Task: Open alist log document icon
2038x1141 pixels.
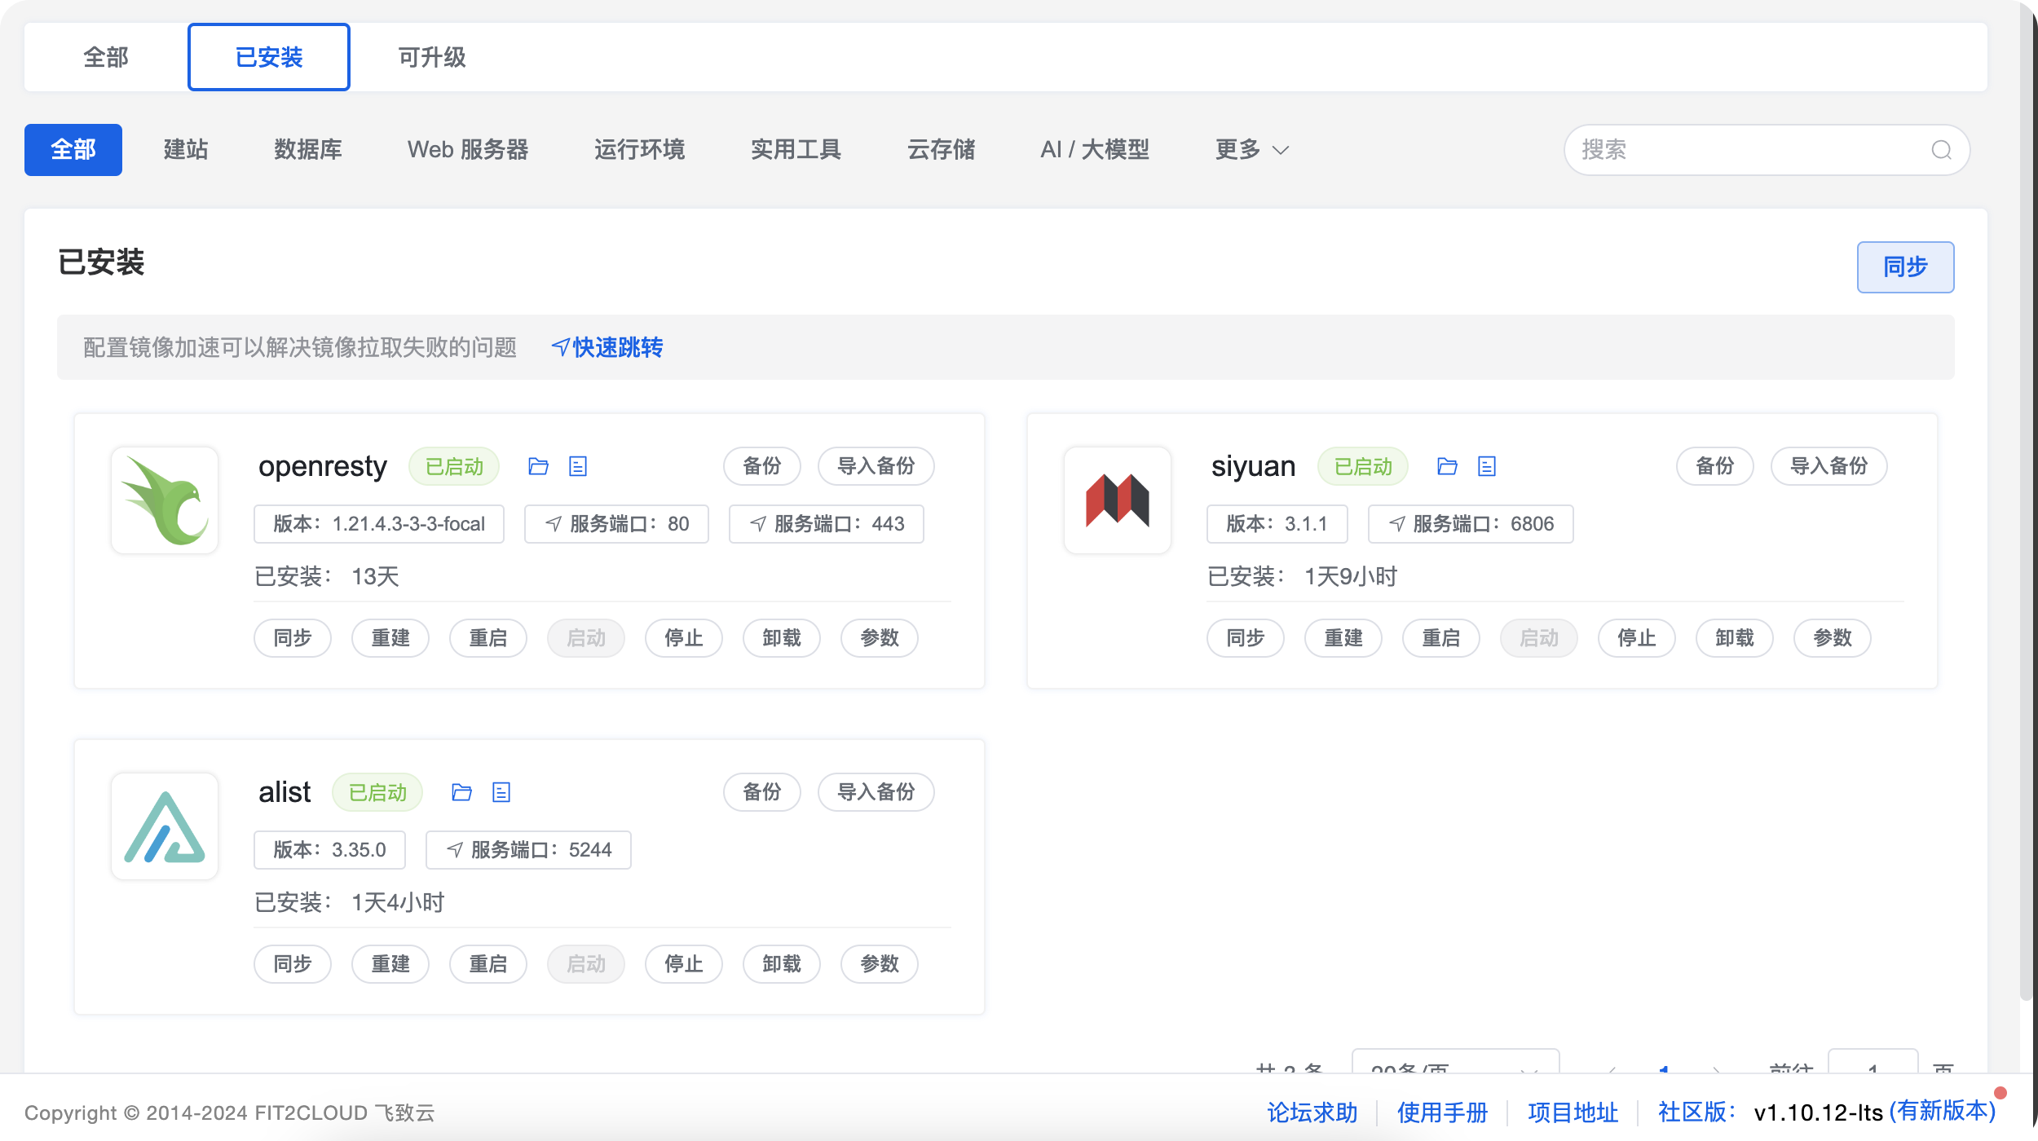Action: (501, 792)
